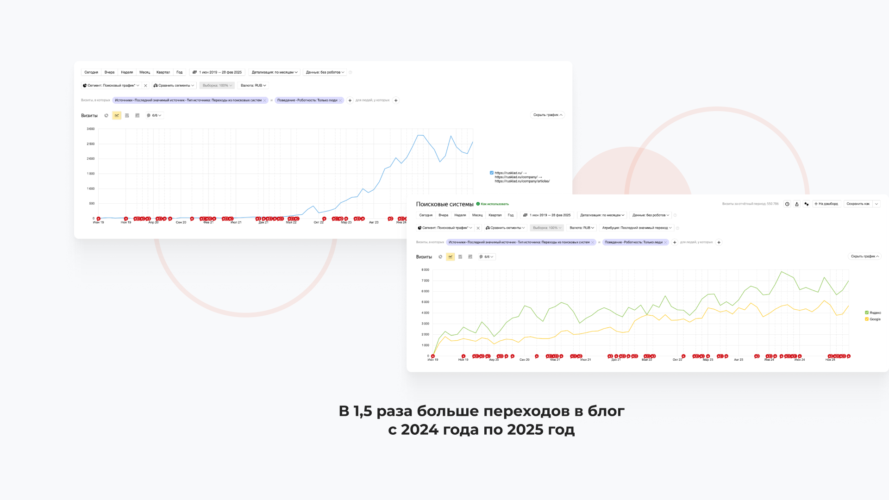
Task: Open date range picker in right report
Action: (547, 215)
